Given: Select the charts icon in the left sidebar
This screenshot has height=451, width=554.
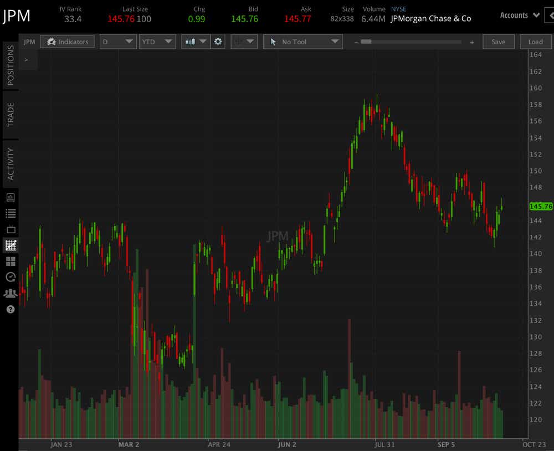Looking at the screenshot, I should [9, 245].
